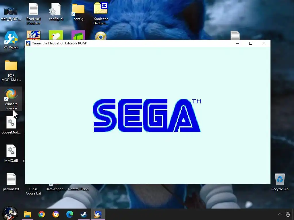Viewport: 294px width, 220px height.
Task: Open Microsoft Edge from taskbar
Action: pyautogui.click(x=69, y=214)
